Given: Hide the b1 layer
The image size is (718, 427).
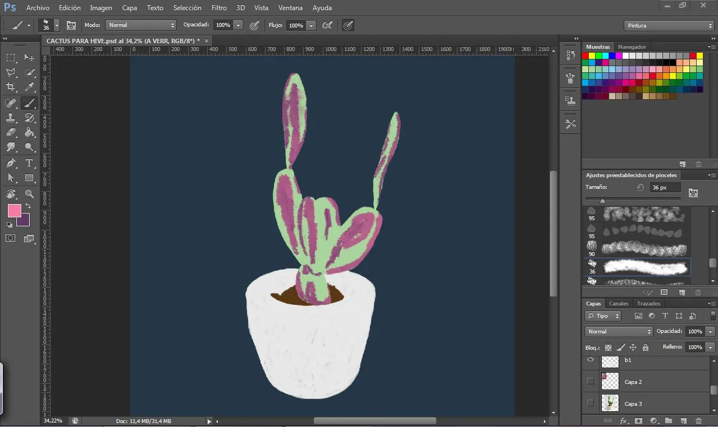Looking at the screenshot, I should (590, 360).
